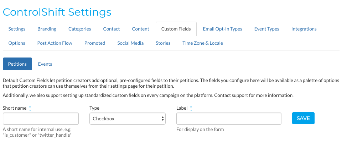This screenshot has width=347, height=142.
Task: Focus the Label input field
Action: pyautogui.click(x=229, y=119)
